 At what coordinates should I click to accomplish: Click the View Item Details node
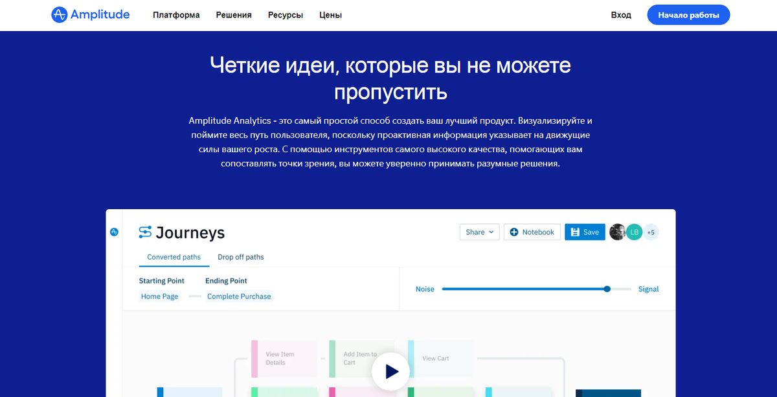284,358
